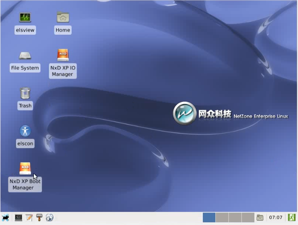This screenshot has width=298, height=225.
Task: Click the 07:07 panel clock
Action: click(276, 217)
